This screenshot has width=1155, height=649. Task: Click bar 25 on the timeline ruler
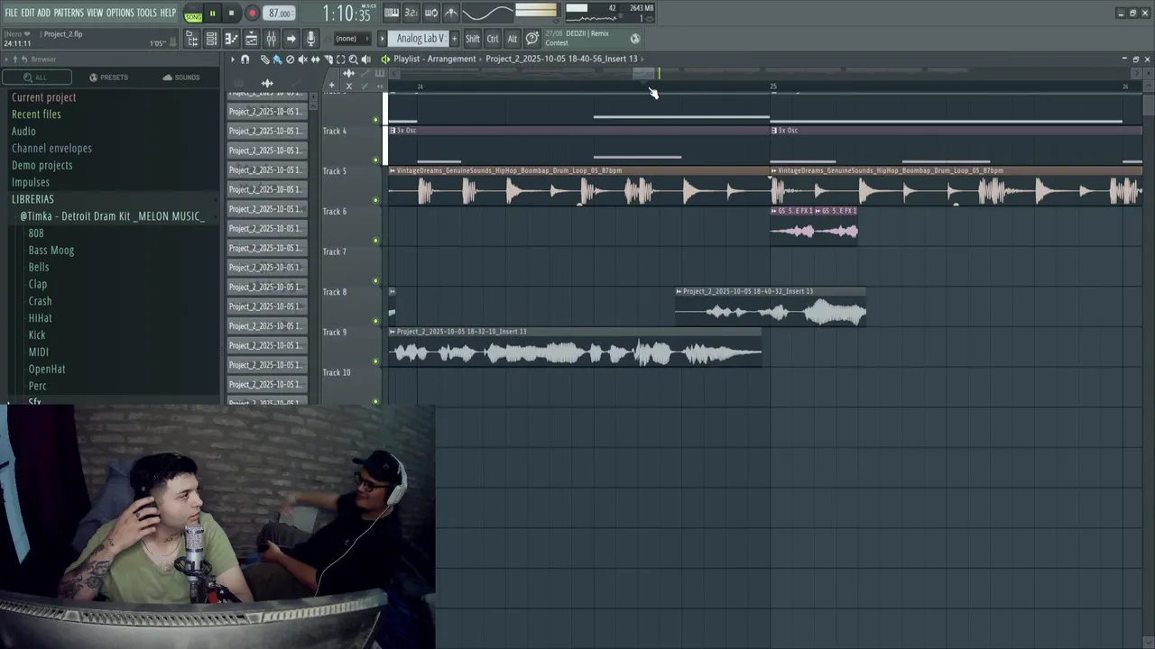(x=772, y=87)
